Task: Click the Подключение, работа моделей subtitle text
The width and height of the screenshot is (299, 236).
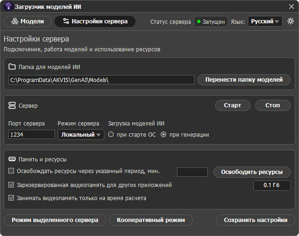Action: point(82,49)
